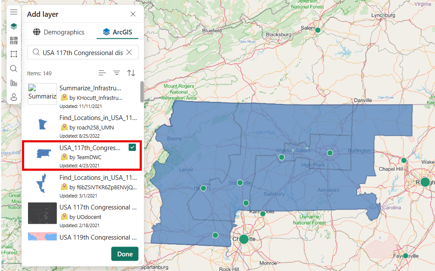This screenshot has height=271, width=435.
Task: Open the sort order dropdown arrows
Action: [131, 73]
